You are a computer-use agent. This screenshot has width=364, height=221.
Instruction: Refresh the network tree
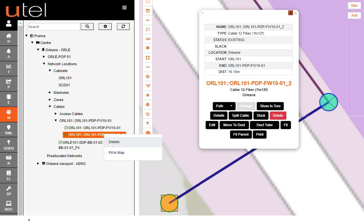[123, 27]
